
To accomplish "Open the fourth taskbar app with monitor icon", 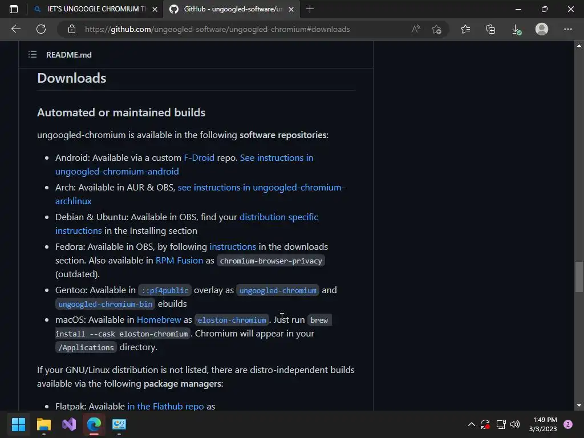I will point(119,424).
